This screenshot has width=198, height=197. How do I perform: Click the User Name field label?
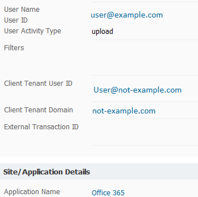click(x=22, y=10)
